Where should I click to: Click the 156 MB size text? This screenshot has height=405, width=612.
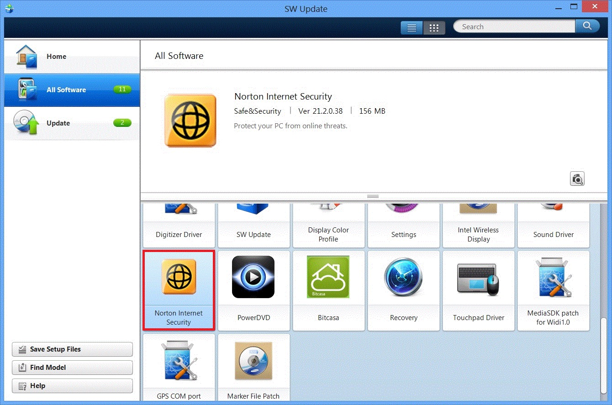tap(372, 111)
